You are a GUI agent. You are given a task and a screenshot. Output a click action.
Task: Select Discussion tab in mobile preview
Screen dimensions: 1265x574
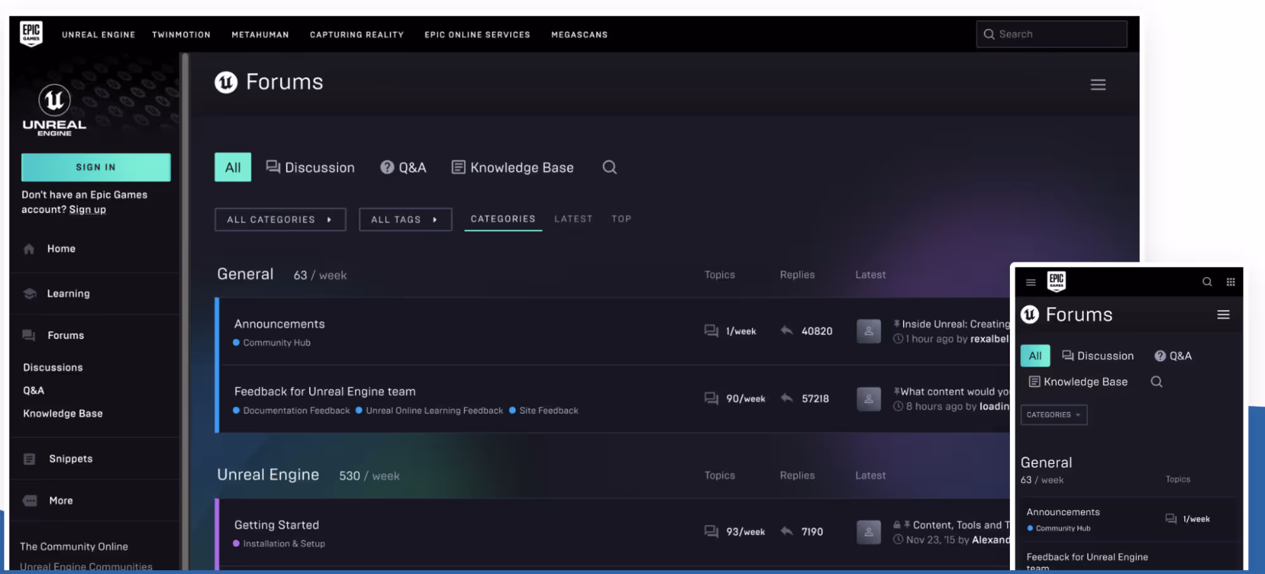point(1098,356)
